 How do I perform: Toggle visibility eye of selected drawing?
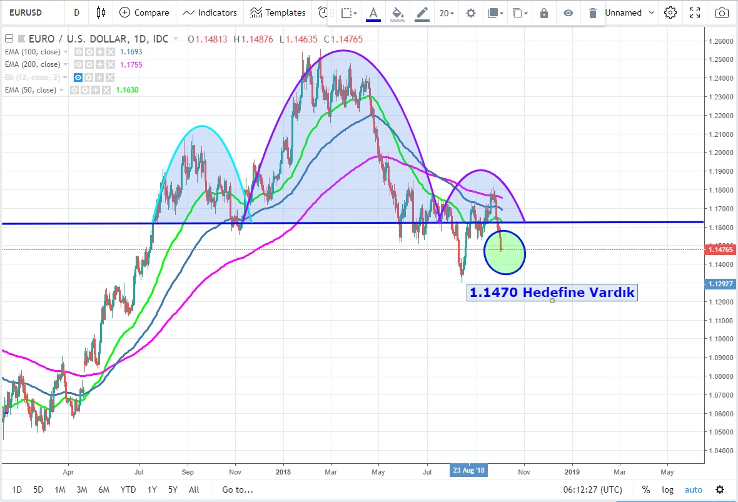(568, 13)
